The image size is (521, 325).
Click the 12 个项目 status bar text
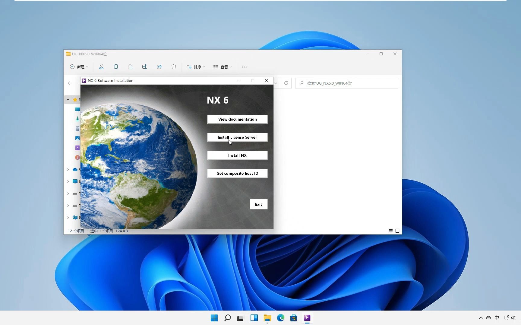coord(76,231)
